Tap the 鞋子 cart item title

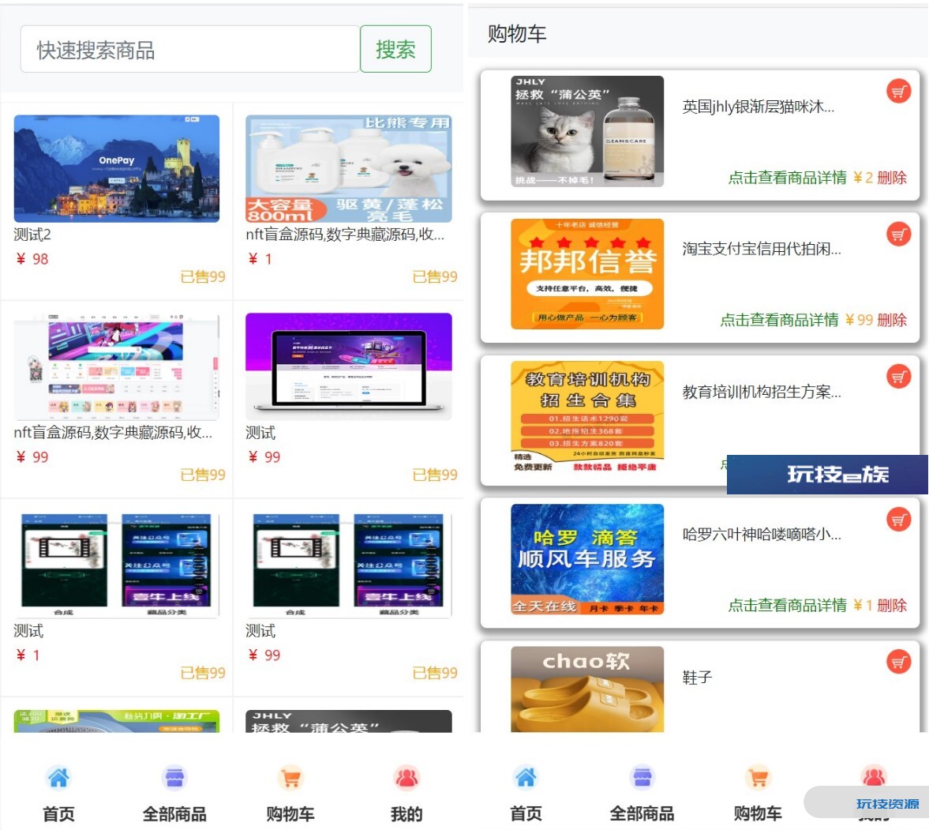click(698, 677)
